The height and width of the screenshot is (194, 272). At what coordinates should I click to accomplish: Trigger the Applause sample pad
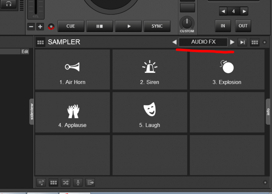click(72, 113)
